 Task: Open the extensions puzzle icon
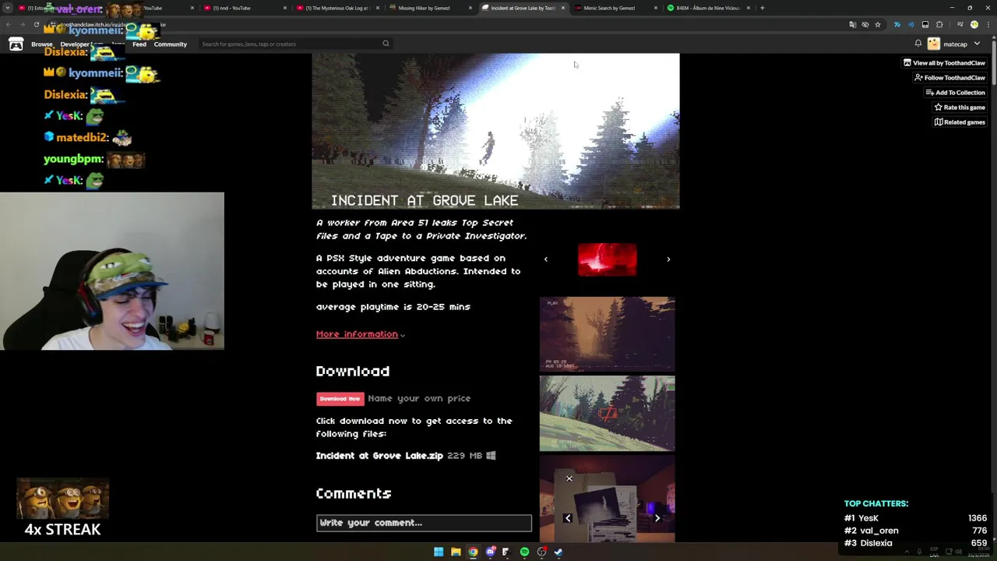pyautogui.click(x=939, y=25)
